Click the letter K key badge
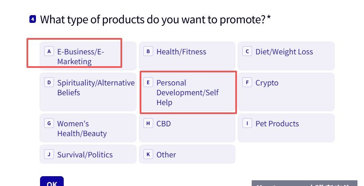This screenshot has height=186, width=364. click(x=148, y=155)
